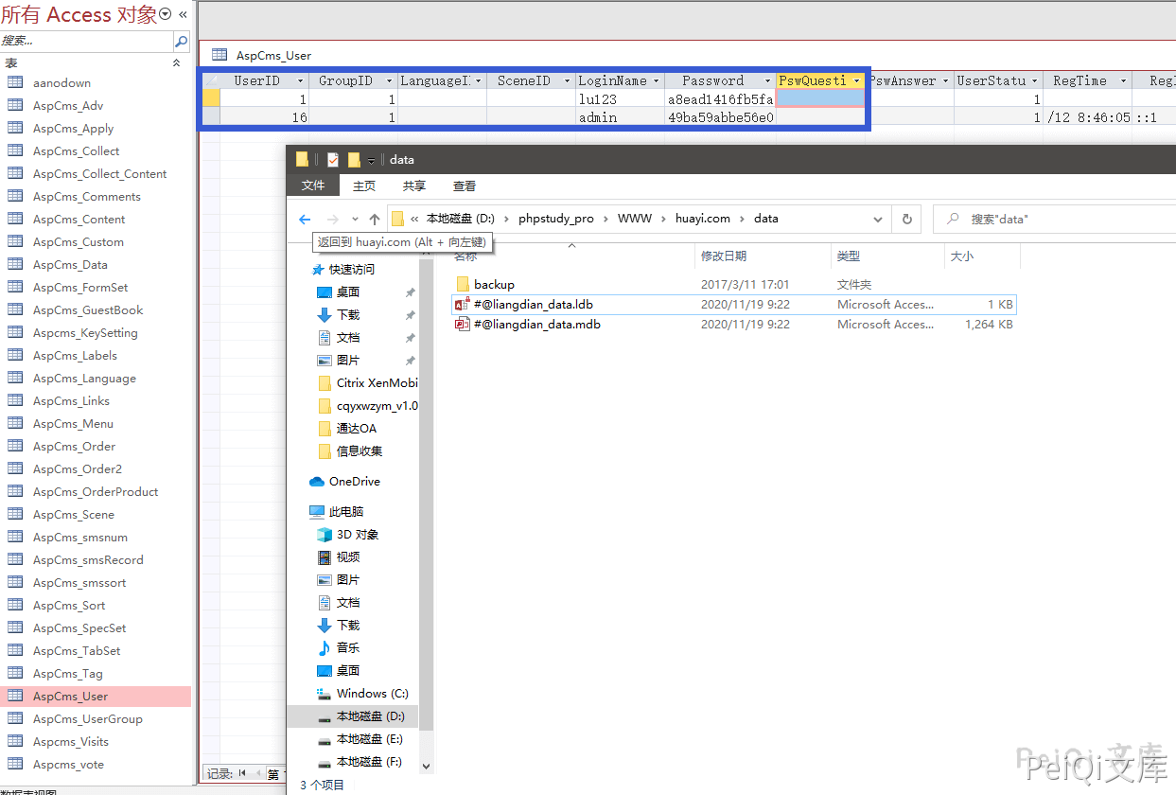Open the AspCms_UserGroup table
1176x795 pixels.
(87, 718)
